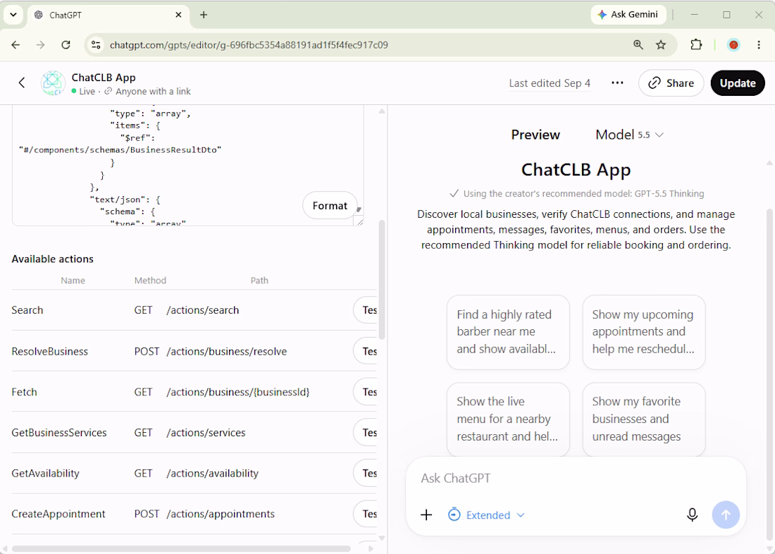Close the ChatGPT tab

click(x=178, y=15)
